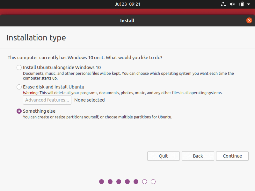The image size is (255, 191).
Task: Click the speaker volume icon in the top bar
Action: point(232,4)
